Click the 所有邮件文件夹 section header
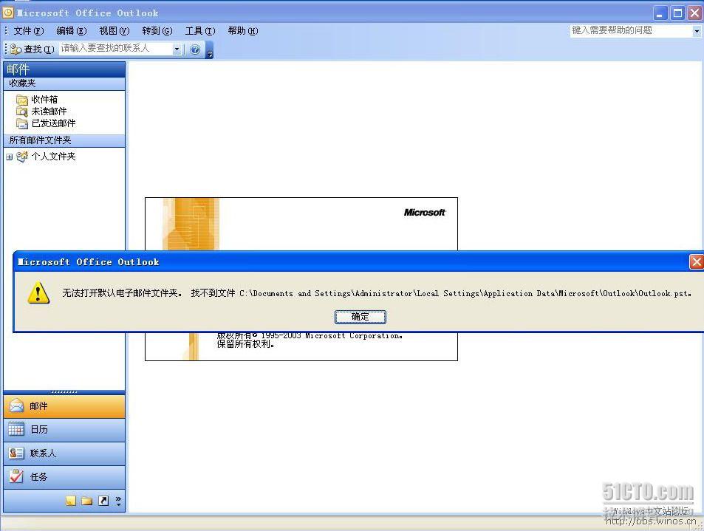704x531 pixels. coord(64,140)
